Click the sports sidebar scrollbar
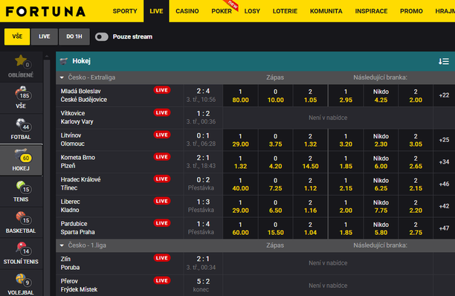 47,174
